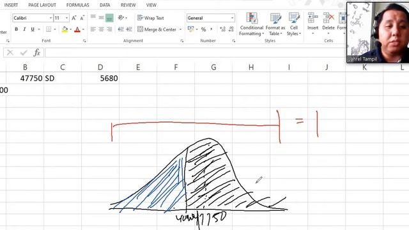This screenshot has height=230, width=409.
Task: Click Merge & Center
Action: click(157, 29)
